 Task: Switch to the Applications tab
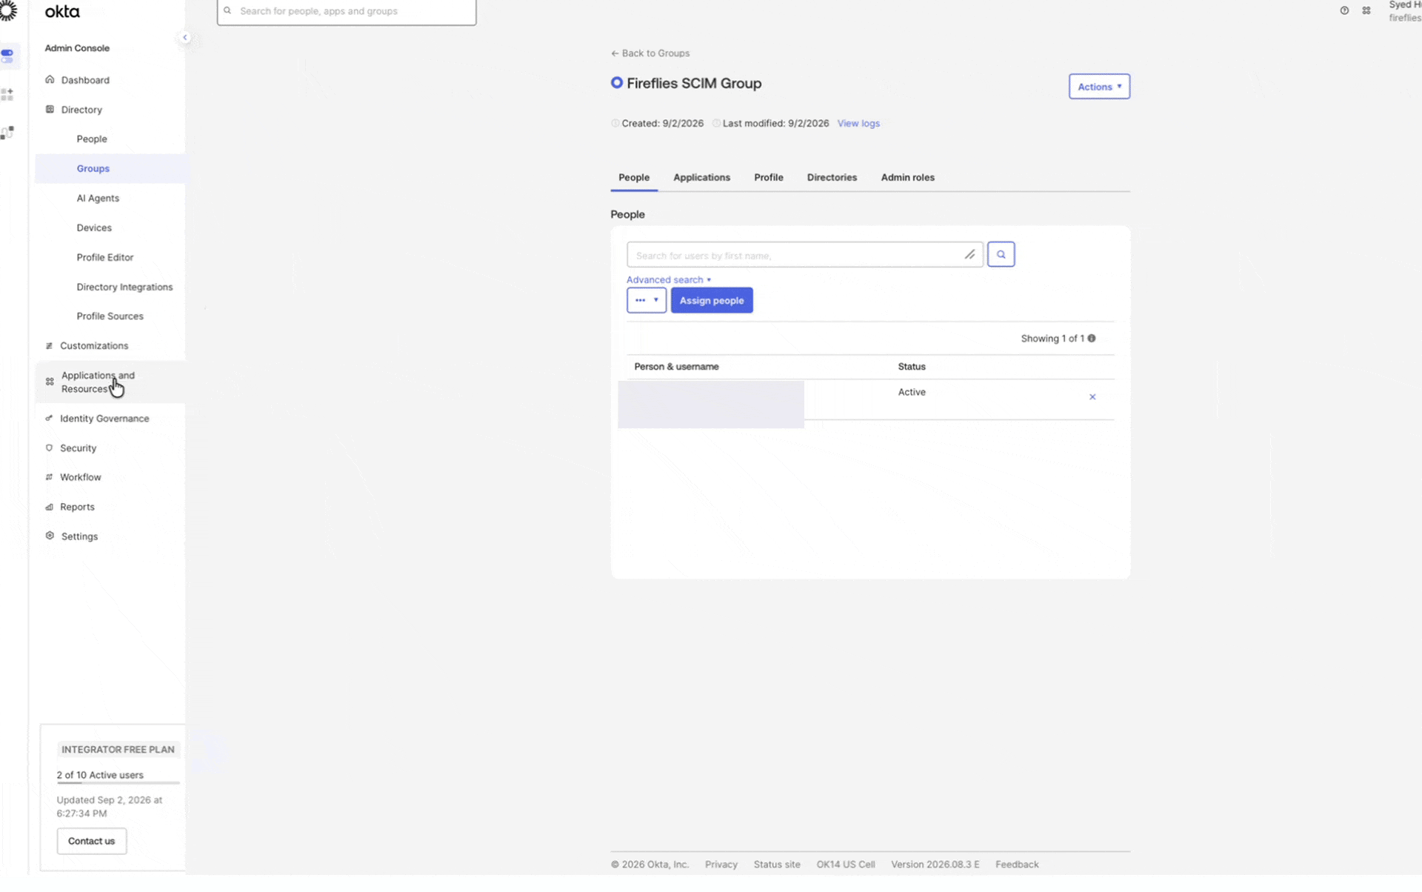coord(701,178)
